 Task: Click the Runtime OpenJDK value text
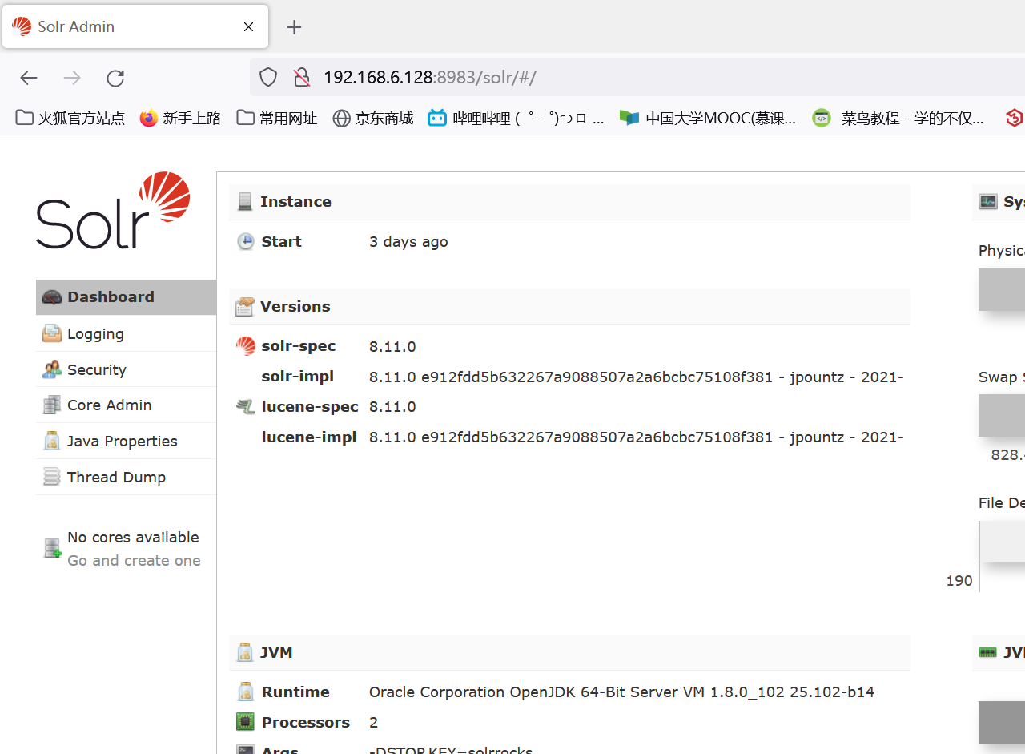(621, 692)
